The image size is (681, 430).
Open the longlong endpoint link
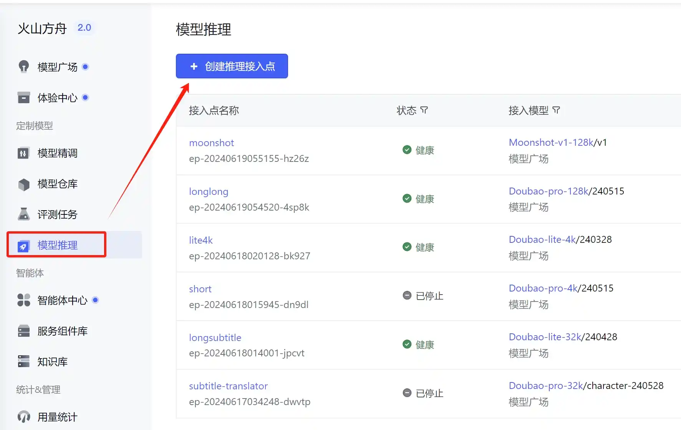pos(209,192)
